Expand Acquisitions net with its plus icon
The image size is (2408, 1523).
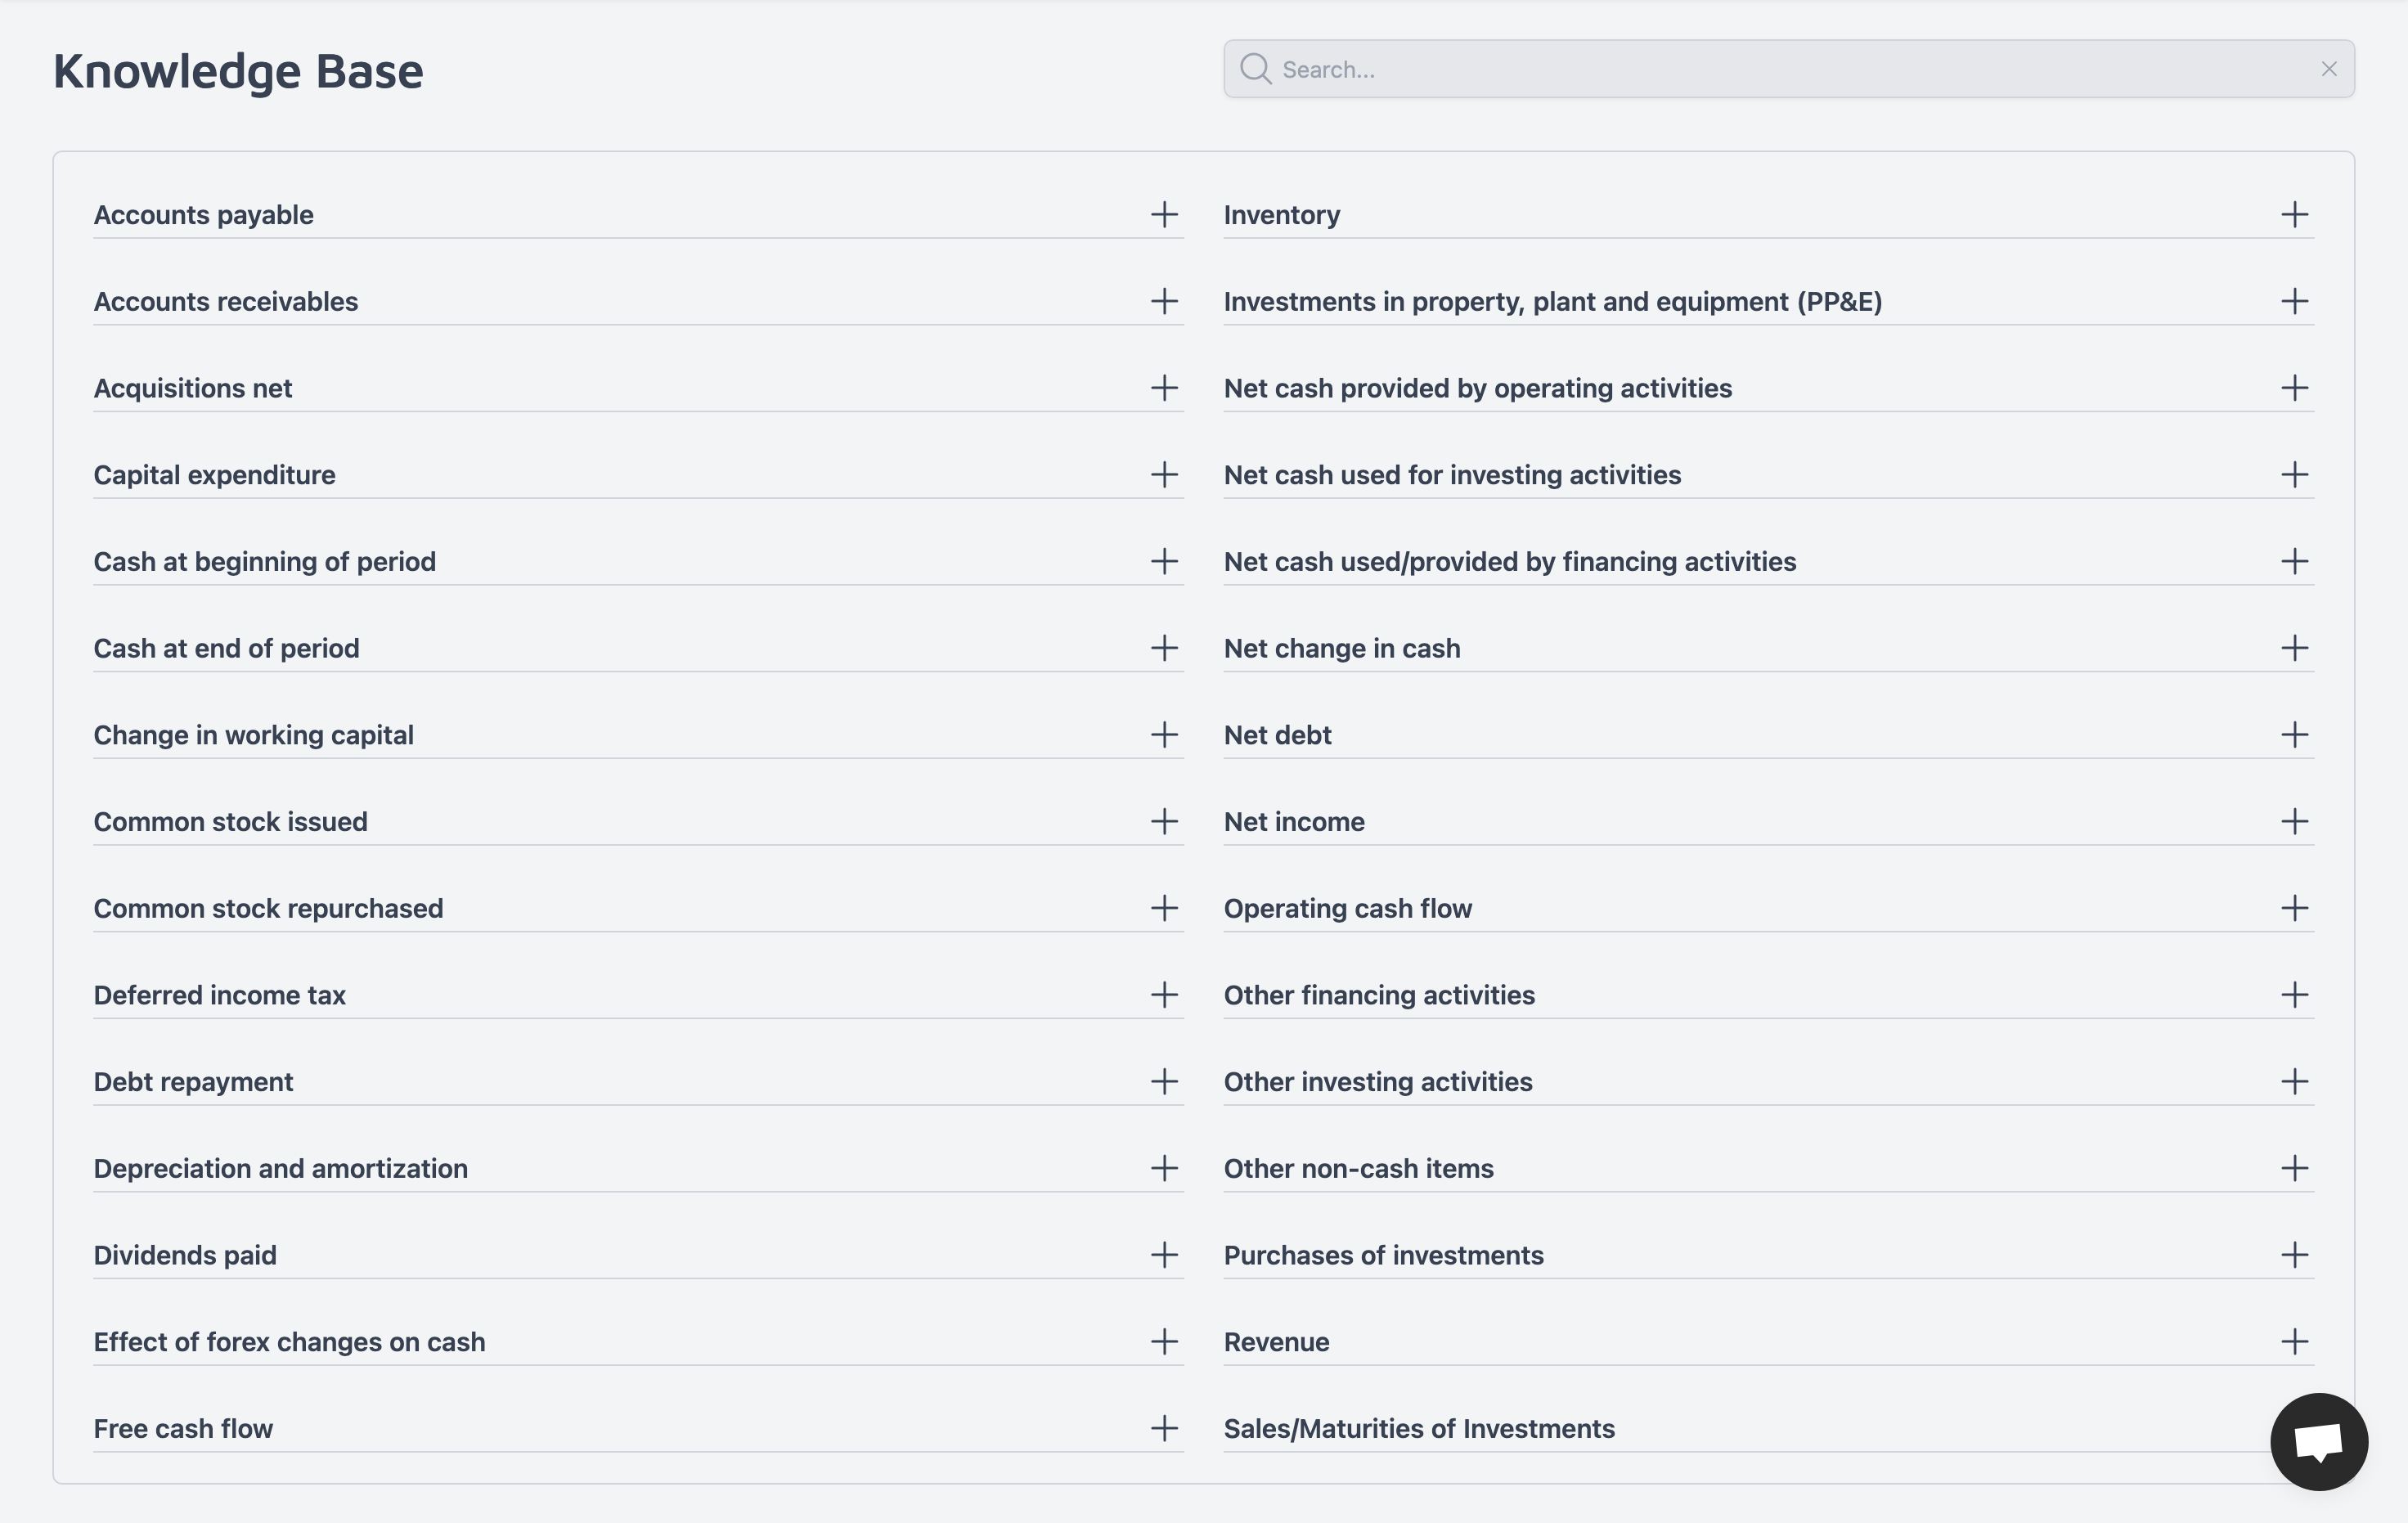coord(1164,388)
